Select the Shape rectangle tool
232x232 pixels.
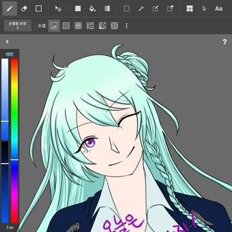(x=39, y=8)
